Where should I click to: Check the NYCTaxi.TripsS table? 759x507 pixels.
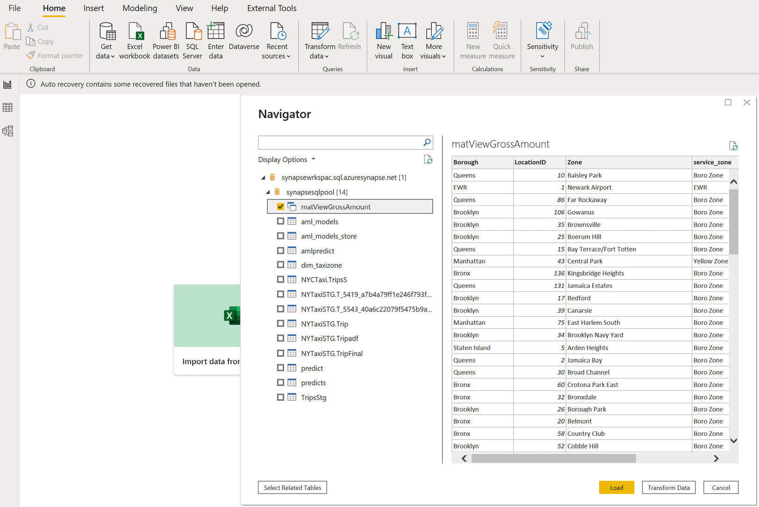coord(281,279)
